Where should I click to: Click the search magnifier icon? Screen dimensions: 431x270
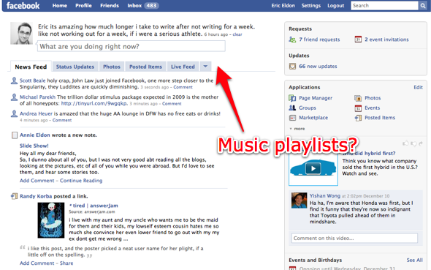coord(423,6)
